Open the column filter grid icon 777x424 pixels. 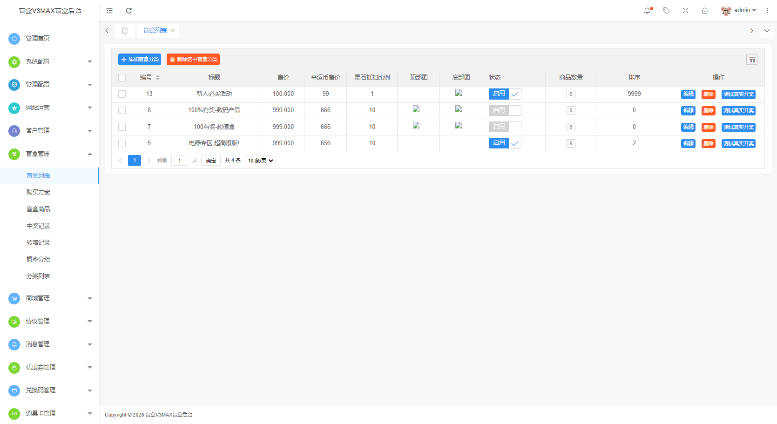[752, 60]
